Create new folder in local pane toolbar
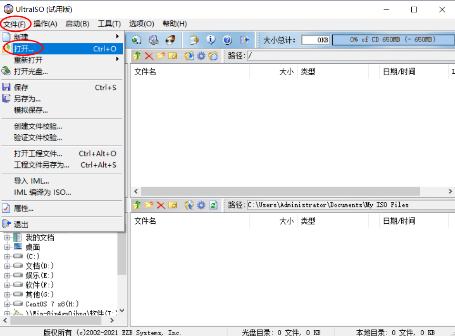This screenshot has height=336, width=455. (149, 205)
